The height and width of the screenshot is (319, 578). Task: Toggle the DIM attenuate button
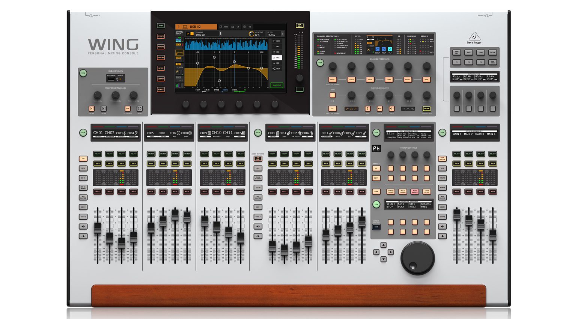point(128,108)
